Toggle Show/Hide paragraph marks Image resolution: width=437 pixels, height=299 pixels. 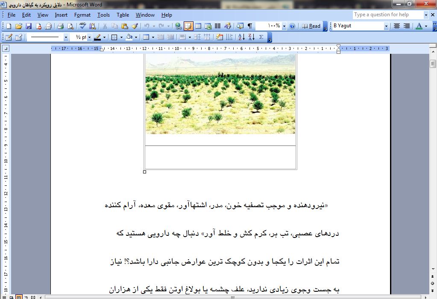[x=250, y=26]
